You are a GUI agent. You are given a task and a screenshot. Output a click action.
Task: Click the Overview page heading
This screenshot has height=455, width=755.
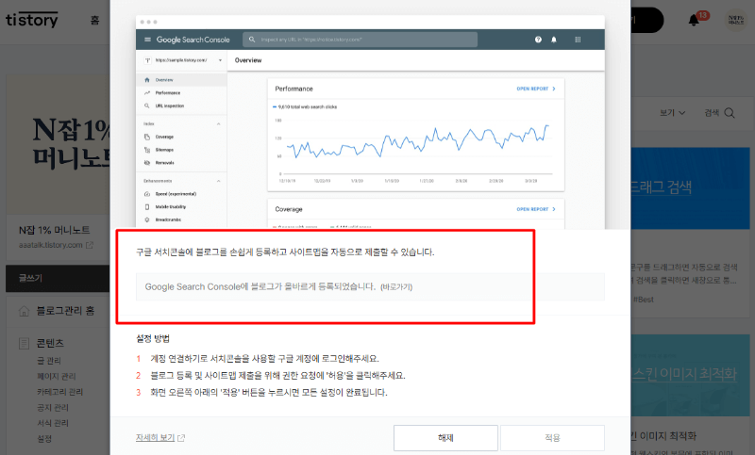click(248, 60)
